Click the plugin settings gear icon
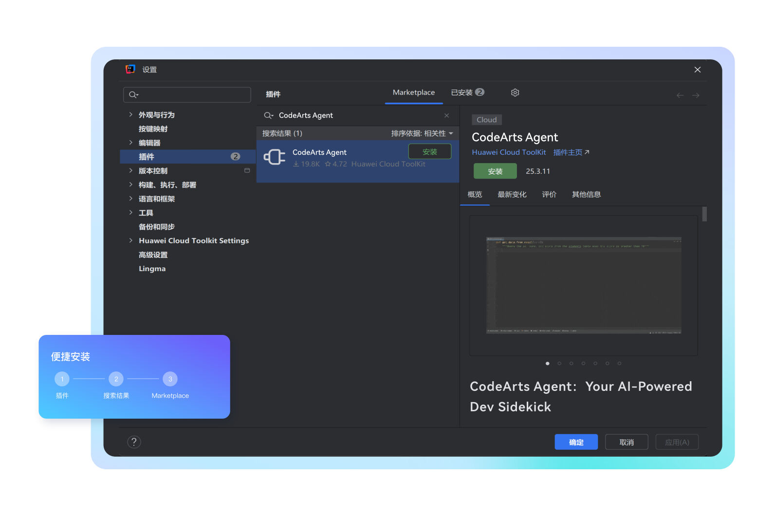This screenshot has width=774, height=516. (515, 92)
